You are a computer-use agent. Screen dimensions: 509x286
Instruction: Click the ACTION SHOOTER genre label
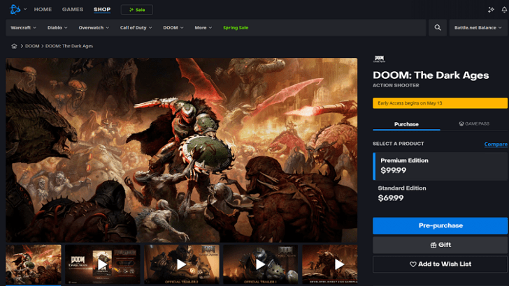click(x=396, y=86)
